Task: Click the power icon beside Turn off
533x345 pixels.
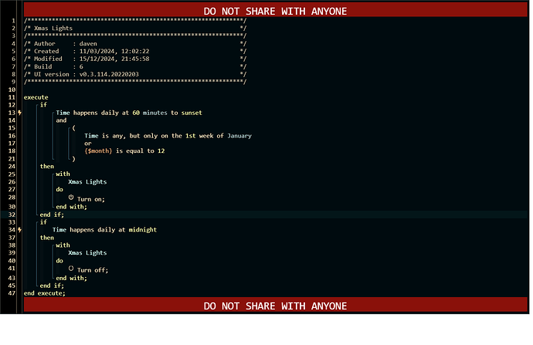Action: pyautogui.click(x=71, y=269)
